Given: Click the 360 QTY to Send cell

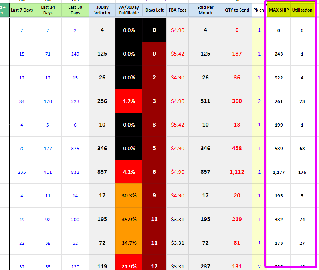Looking at the screenshot, I should (x=237, y=101).
